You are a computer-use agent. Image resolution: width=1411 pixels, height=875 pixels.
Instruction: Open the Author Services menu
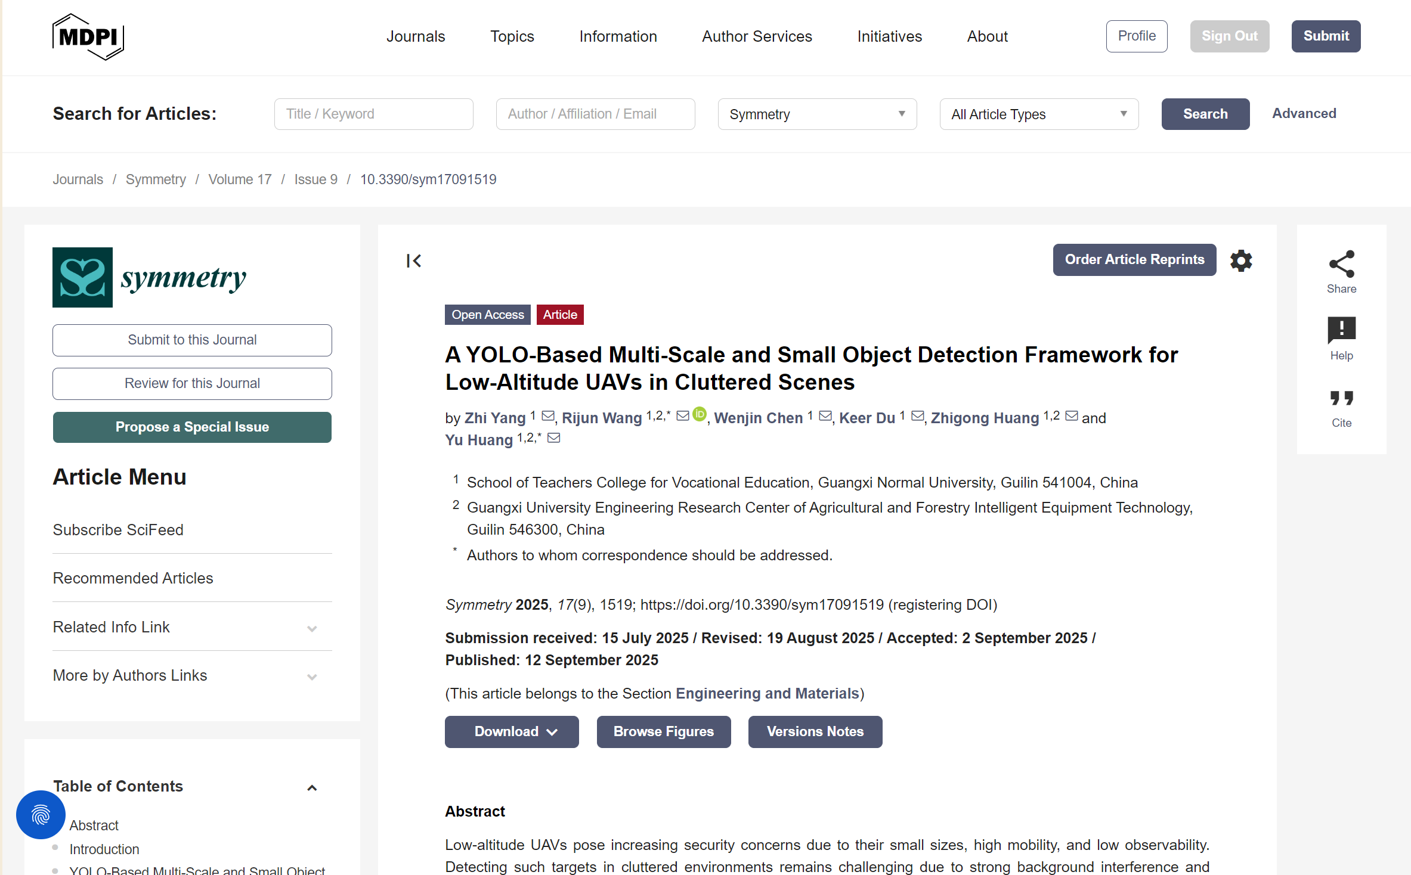(x=756, y=36)
